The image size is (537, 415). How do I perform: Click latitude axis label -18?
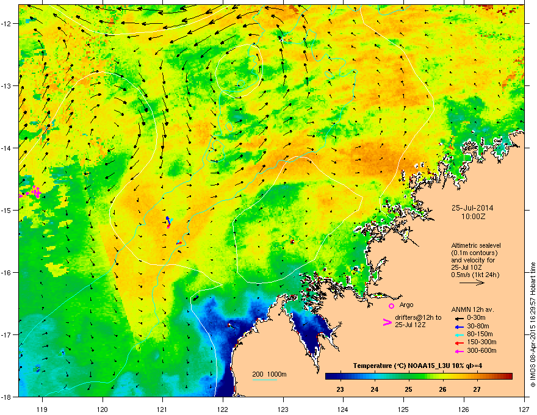(x=6, y=397)
